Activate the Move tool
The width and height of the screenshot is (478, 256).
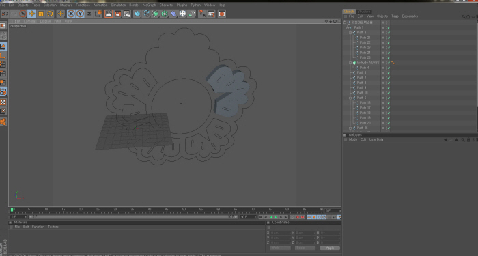coord(31,14)
